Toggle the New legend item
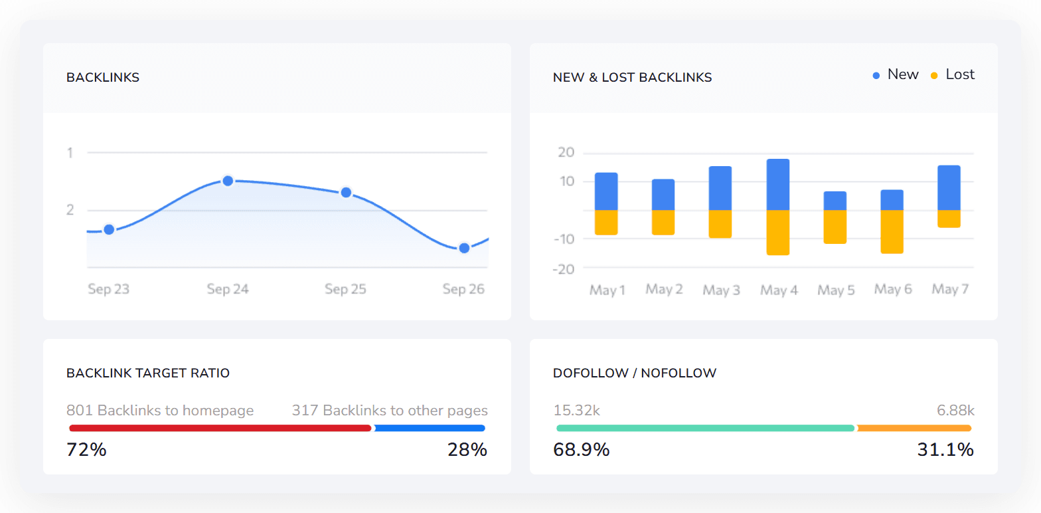Screen dimensions: 1041x513 tap(895, 75)
